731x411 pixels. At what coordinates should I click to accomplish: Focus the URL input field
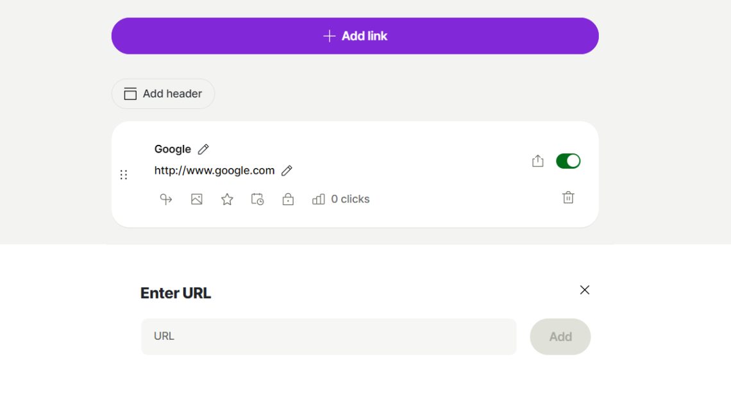pyautogui.click(x=328, y=337)
